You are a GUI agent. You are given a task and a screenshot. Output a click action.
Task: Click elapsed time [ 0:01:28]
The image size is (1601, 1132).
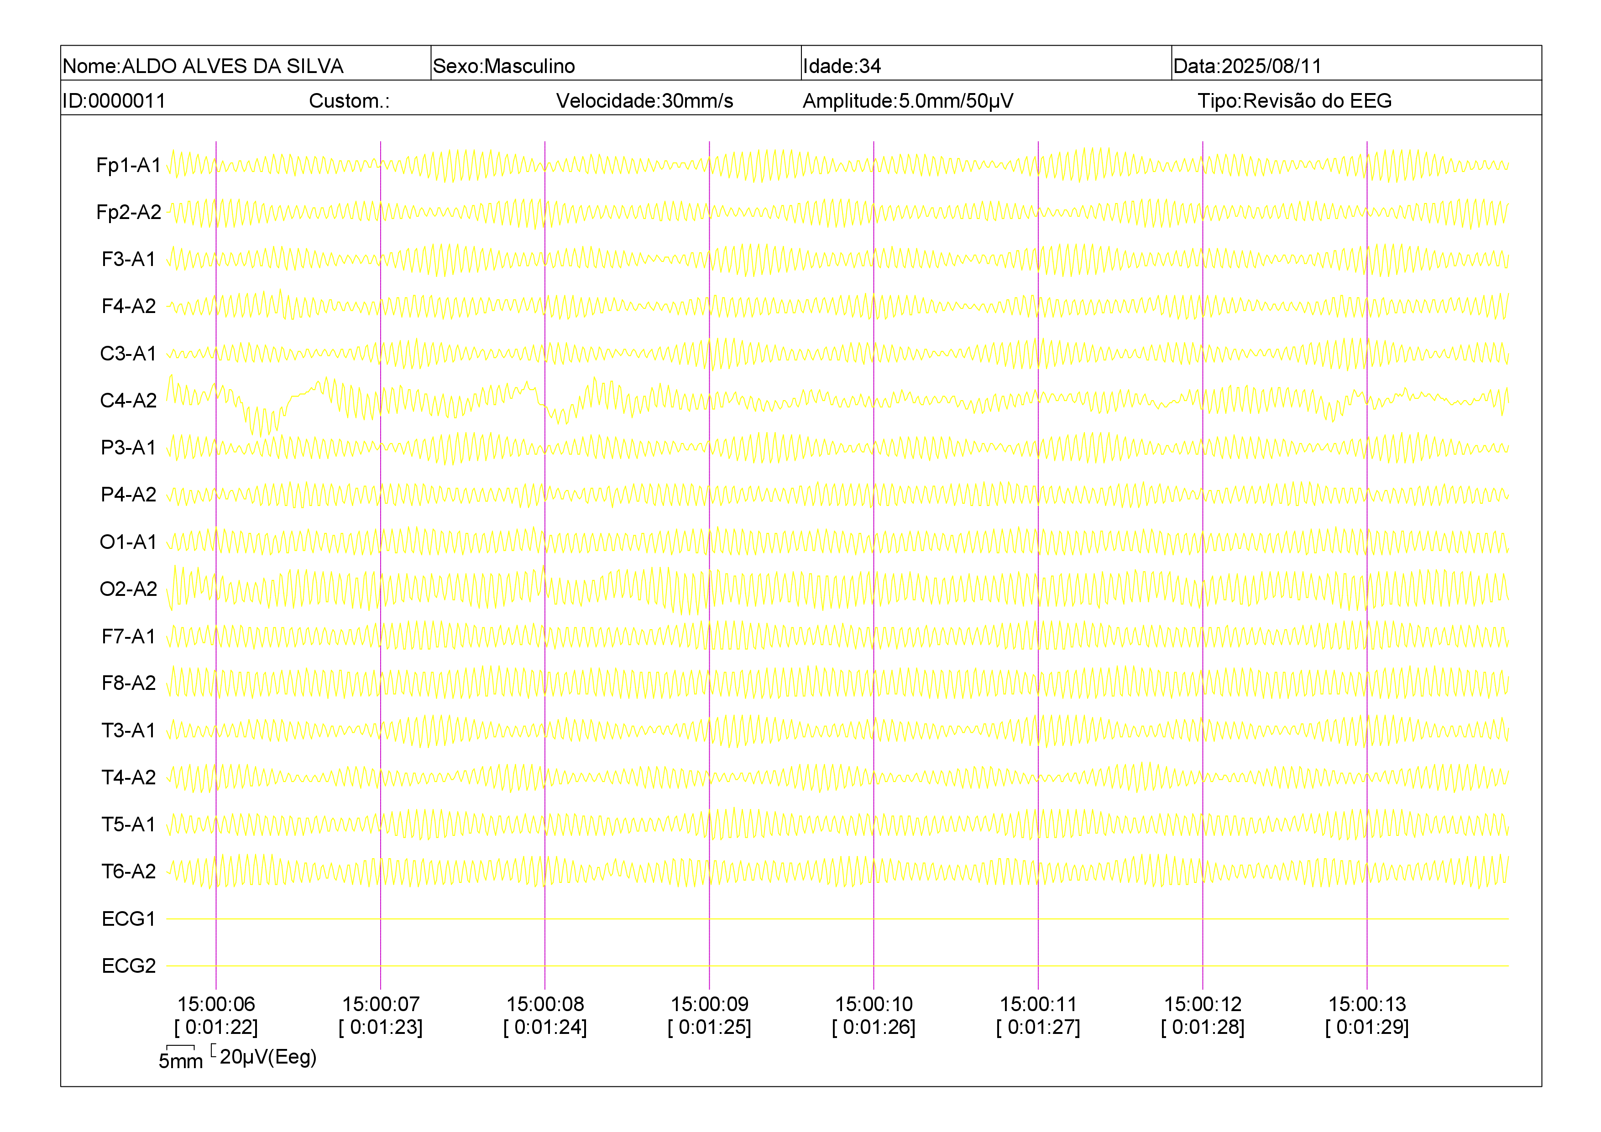tap(1203, 1028)
